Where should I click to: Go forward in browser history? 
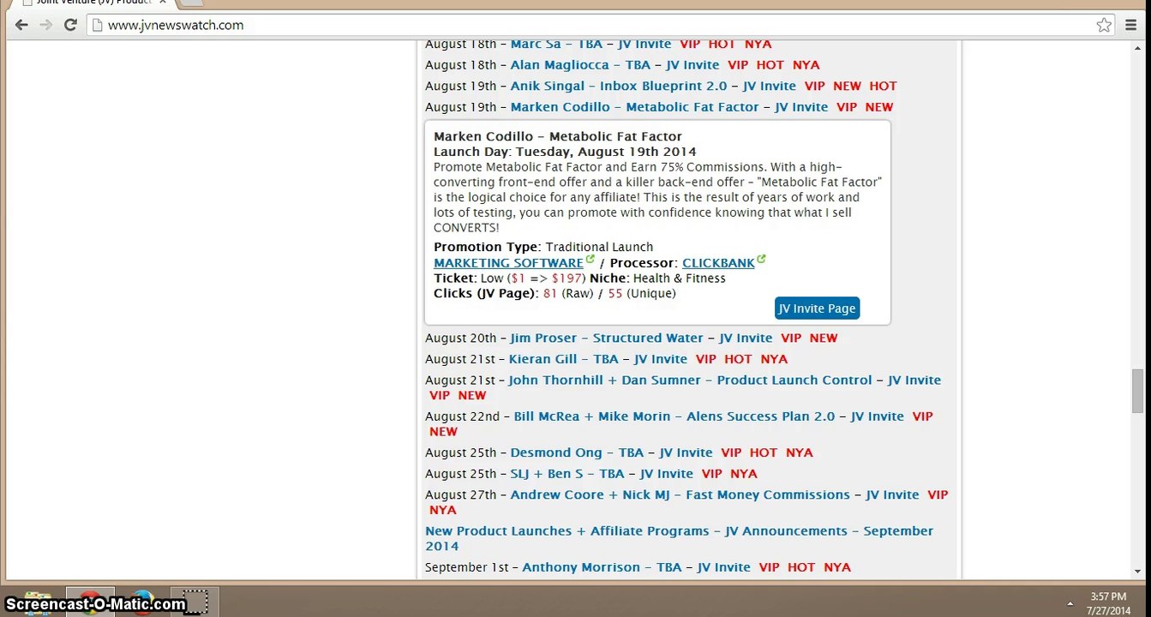point(46,25)
